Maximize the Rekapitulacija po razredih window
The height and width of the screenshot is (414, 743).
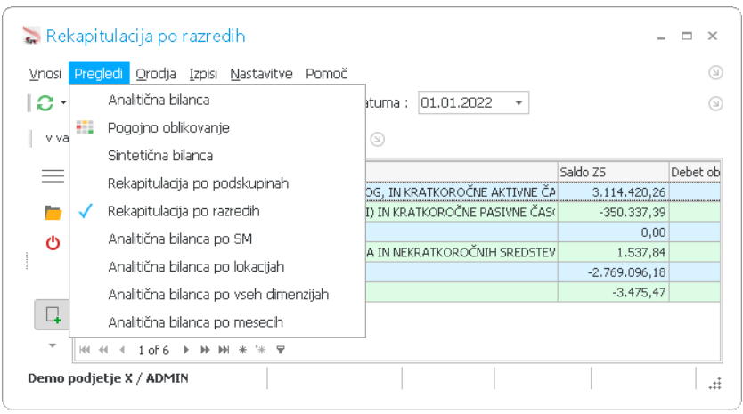click(x=687, y=36)
